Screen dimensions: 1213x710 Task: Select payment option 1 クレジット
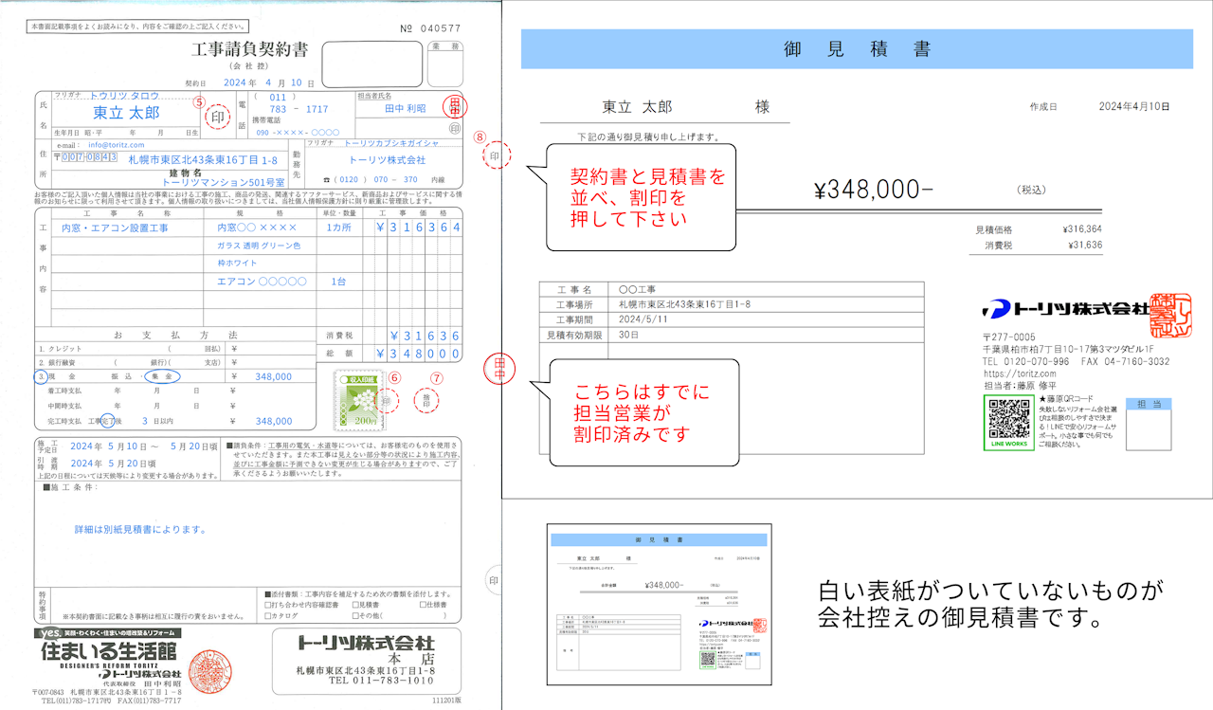[x=62, y=348]
